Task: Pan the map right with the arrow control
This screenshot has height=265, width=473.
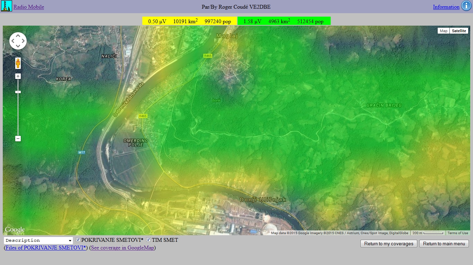Action: (24, 41)
